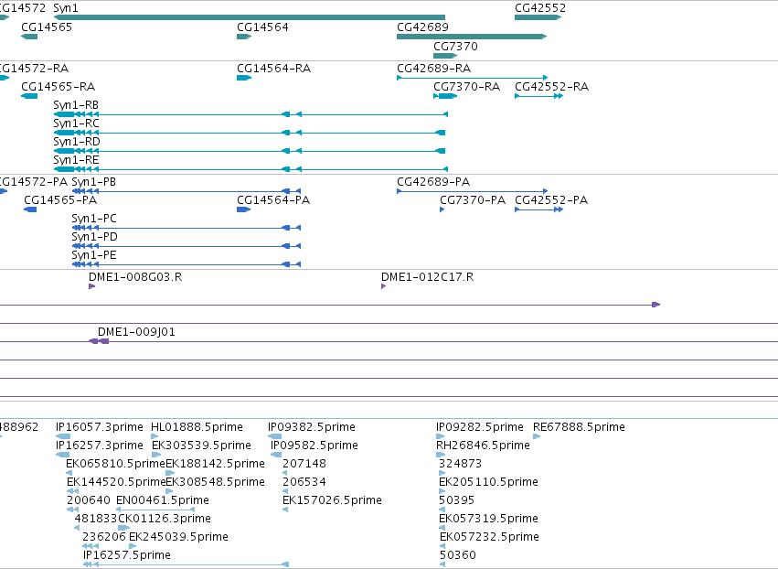The width and height of the screenshot is (778, 569).
Task: Click the CG42552 gene feature
Action: (x=538, y=17)
